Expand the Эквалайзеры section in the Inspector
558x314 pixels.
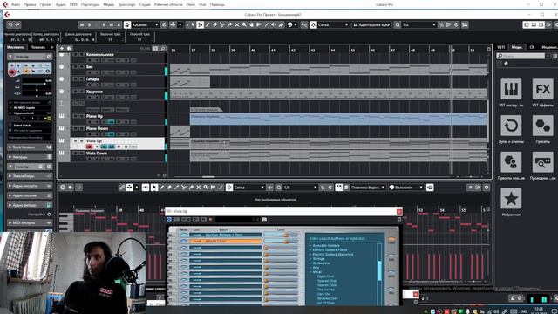[30, 176]
